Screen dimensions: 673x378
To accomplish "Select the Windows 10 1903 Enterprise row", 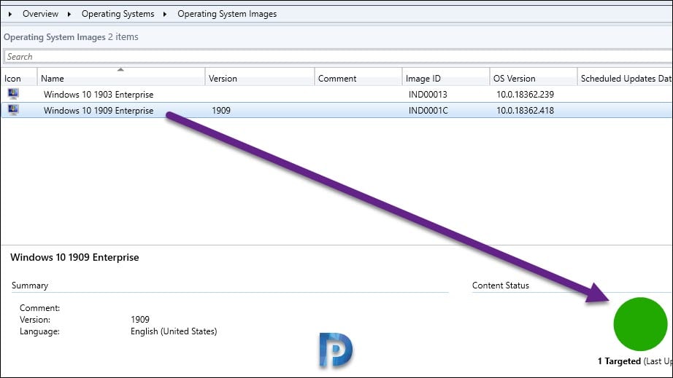I will pyautogui.click(x=336, y=94).
